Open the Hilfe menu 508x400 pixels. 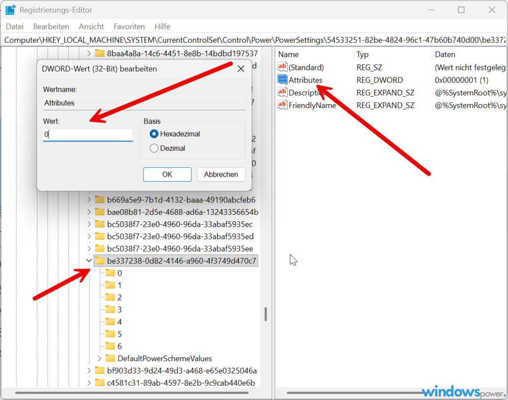click(162, 26)
